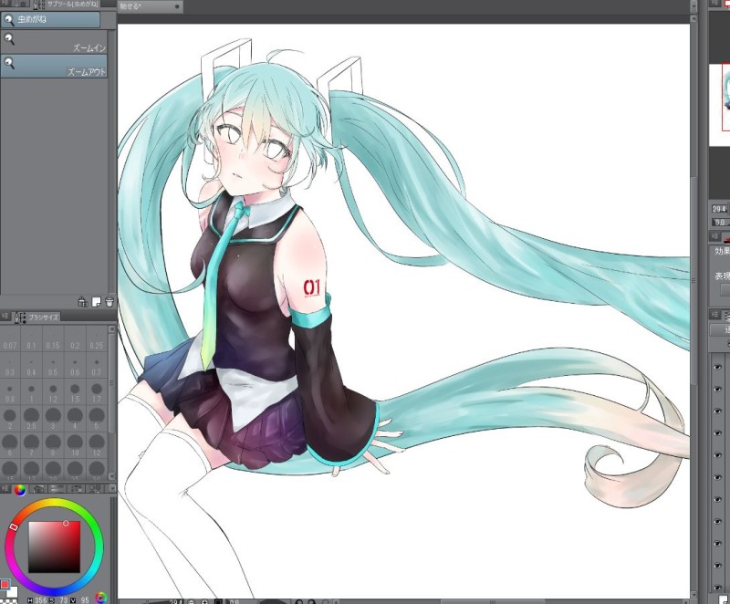Pick a shade in the saturation square
The height and width of the screenshot is (604, 730).
pos(54,547)
